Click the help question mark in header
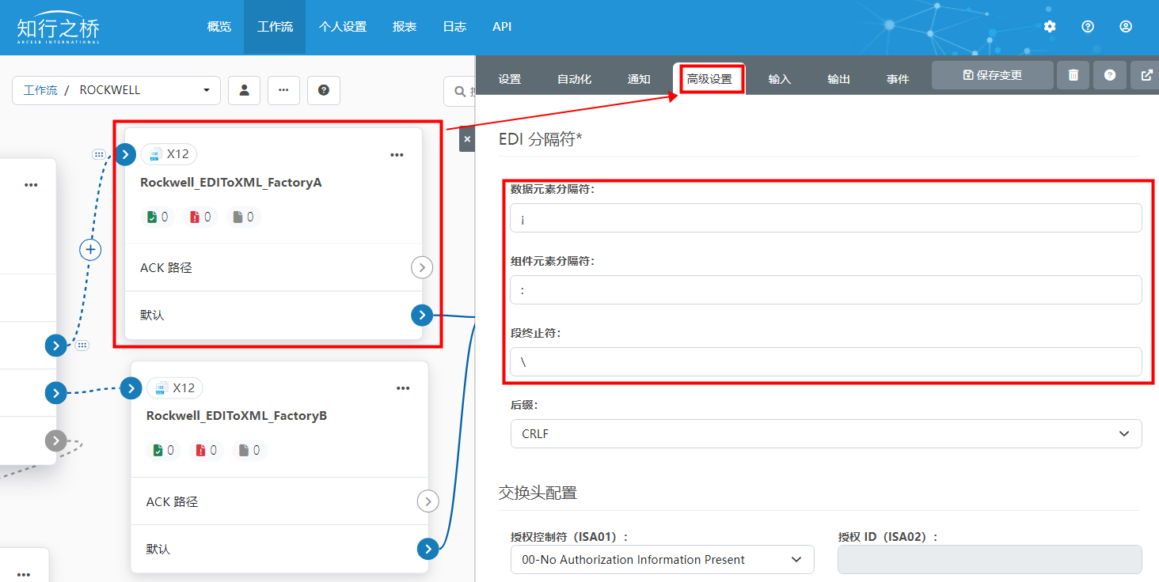1159x582 pixels. (x=1088, y=27)
